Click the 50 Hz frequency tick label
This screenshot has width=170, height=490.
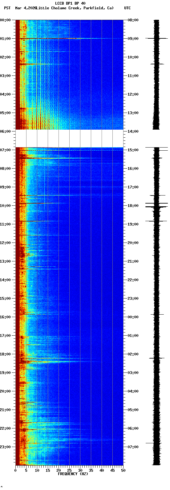click(123, 470)
